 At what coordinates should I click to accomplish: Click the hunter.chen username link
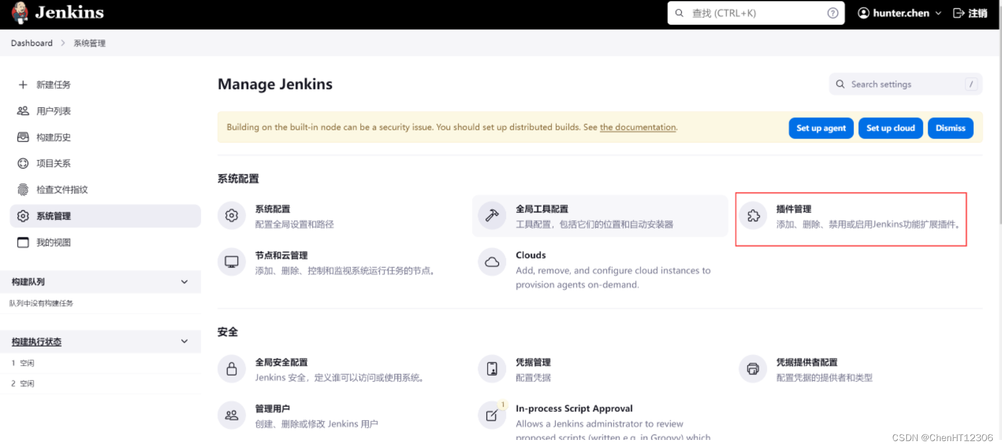pos(901,13)
